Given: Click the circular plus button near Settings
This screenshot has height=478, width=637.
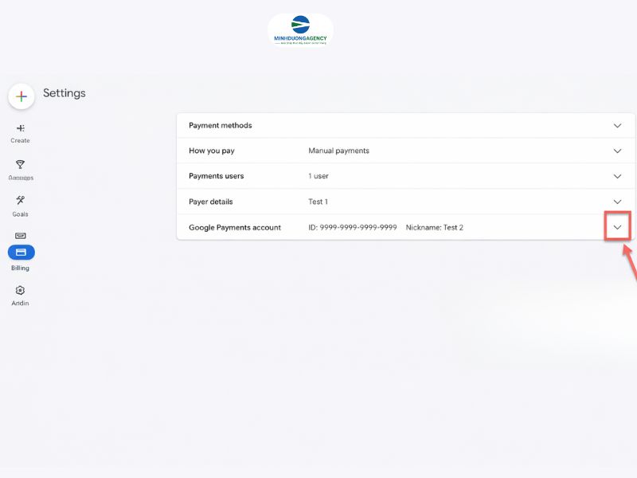Looking at the screenshot, I should click(21, 96).
